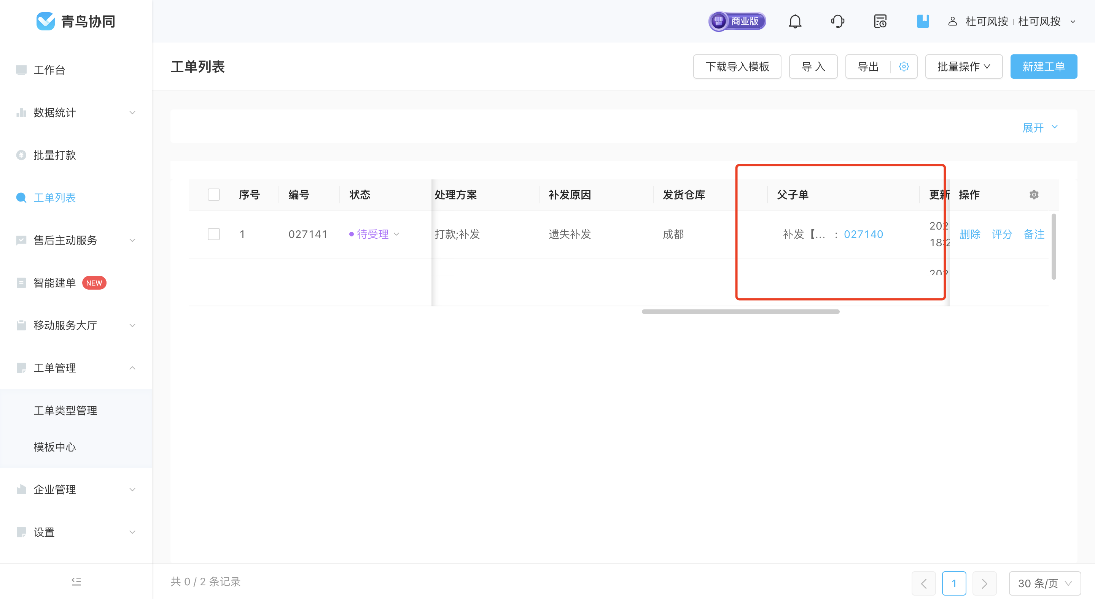The height and width of the screenshot is (599, 1095).
Task: Go to next page arrow
Action: (985, 583)
